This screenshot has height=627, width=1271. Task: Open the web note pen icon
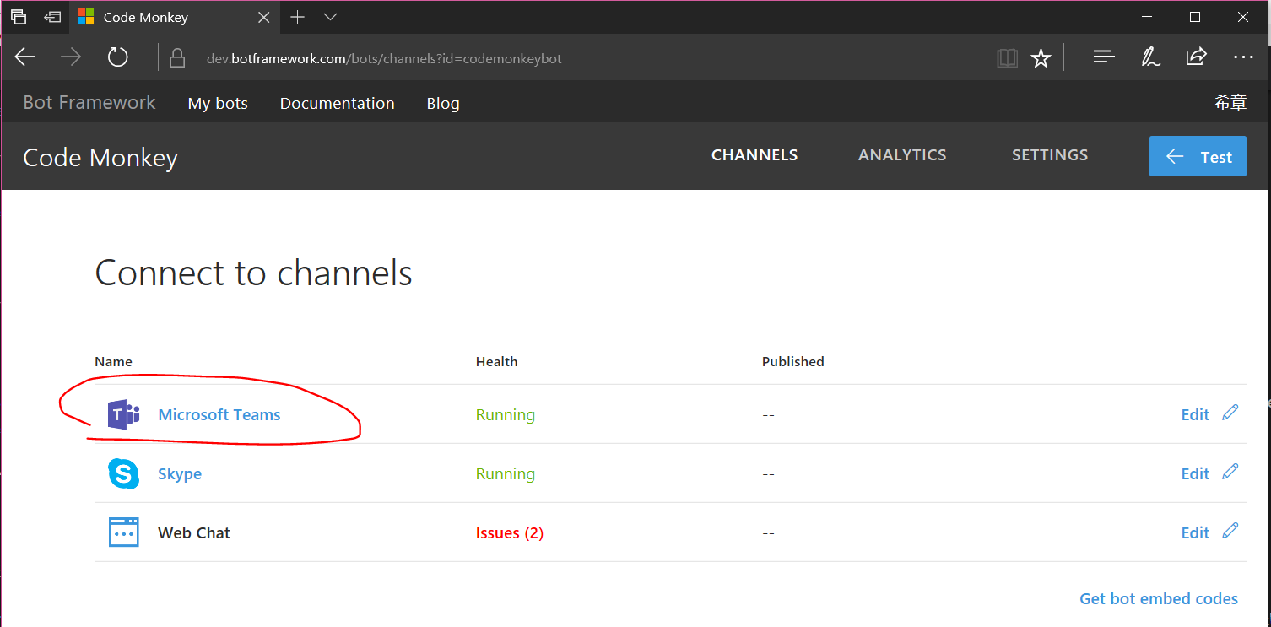point(1149,57)
